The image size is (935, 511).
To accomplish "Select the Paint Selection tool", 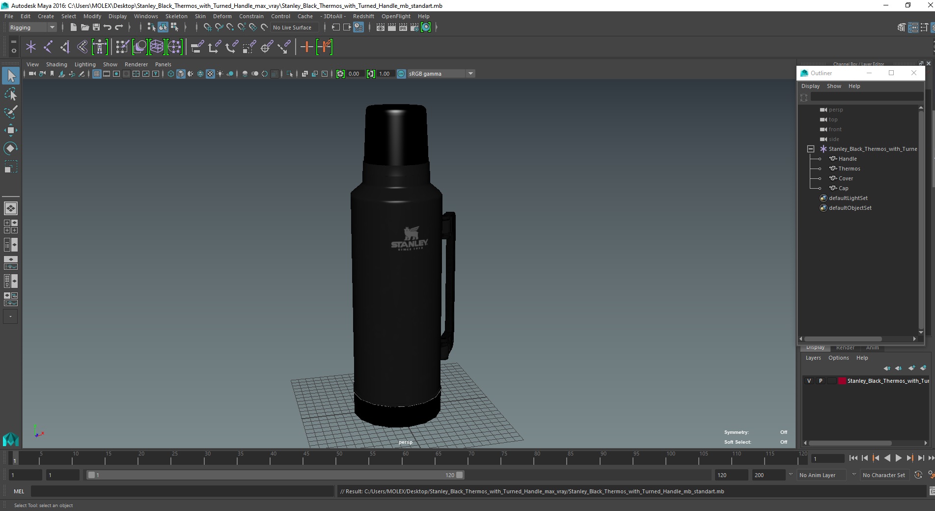I will click(10, 112).
